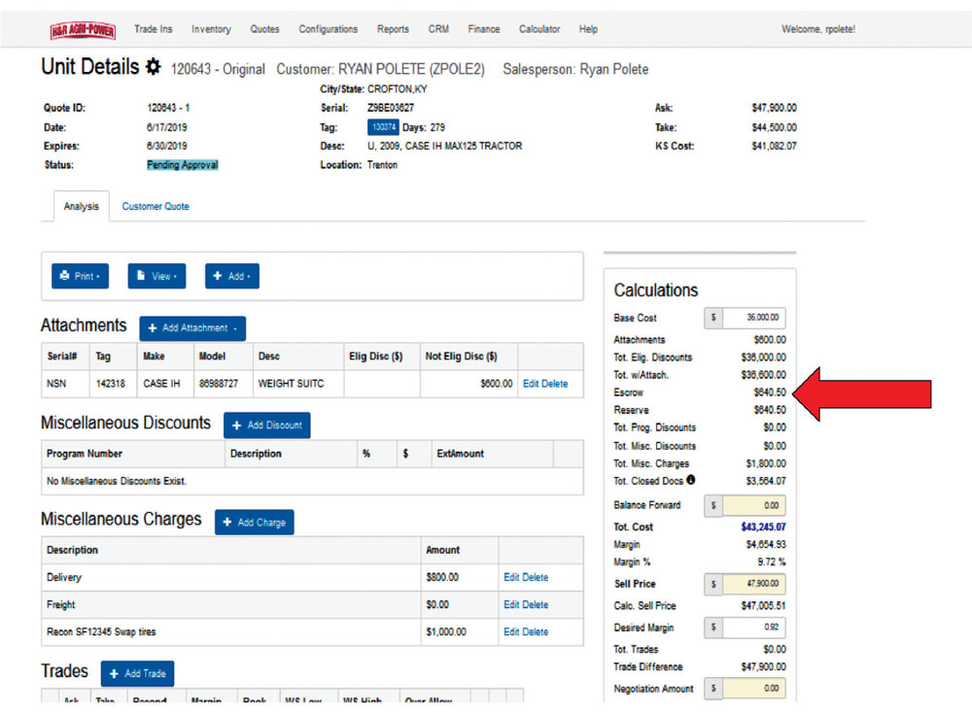Edit the Recon SF12345 Swap tires charge

pos(511,632)
